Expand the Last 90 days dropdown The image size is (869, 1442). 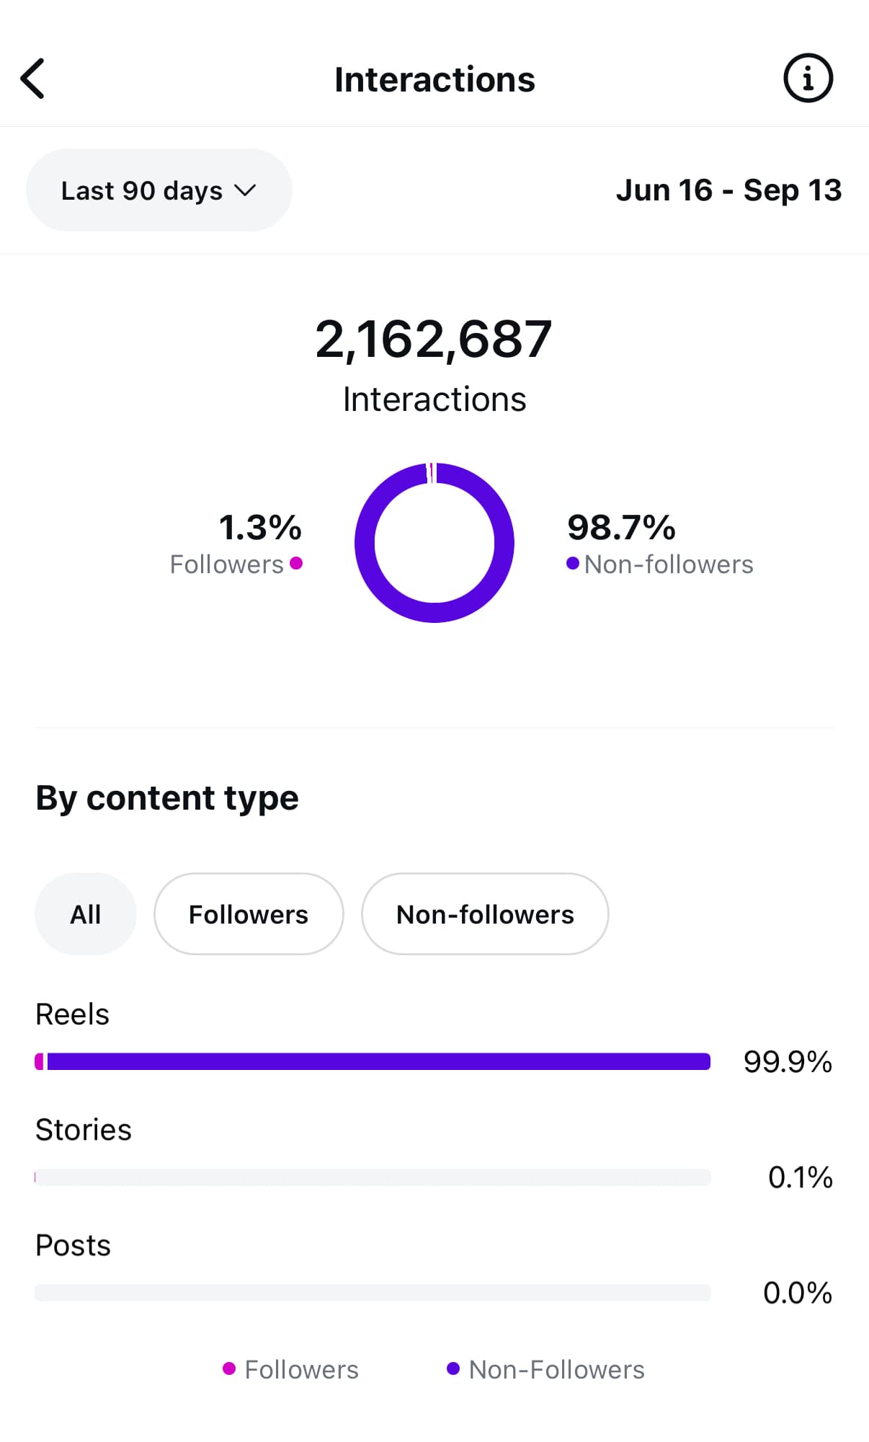pyautogui.click(x=159, y=190)
